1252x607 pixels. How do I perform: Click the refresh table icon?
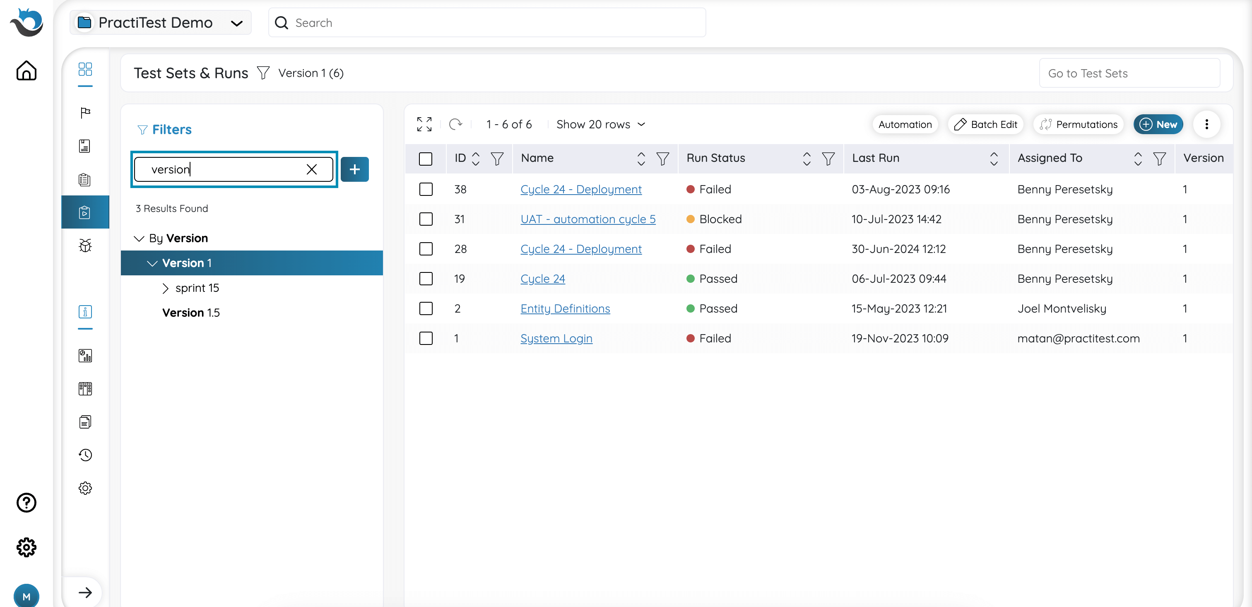(x=455, y=124)
